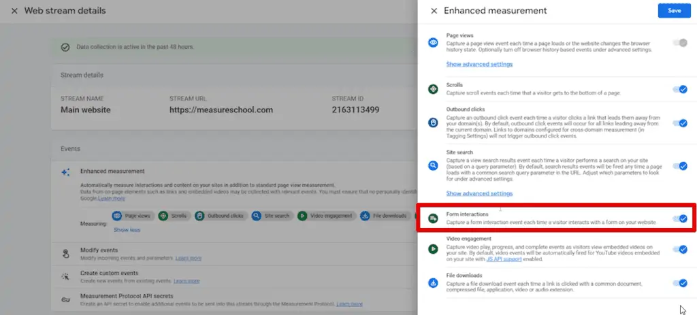Viewport: 697px width, 315px height.
Task: Click the data collection active checkmark icon
Action: pyautogui.click(x=65, y=47)
